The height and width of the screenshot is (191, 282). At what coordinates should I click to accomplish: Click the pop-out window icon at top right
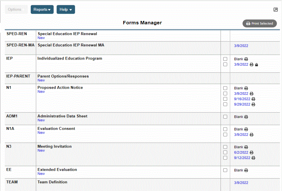pos(275,10)
